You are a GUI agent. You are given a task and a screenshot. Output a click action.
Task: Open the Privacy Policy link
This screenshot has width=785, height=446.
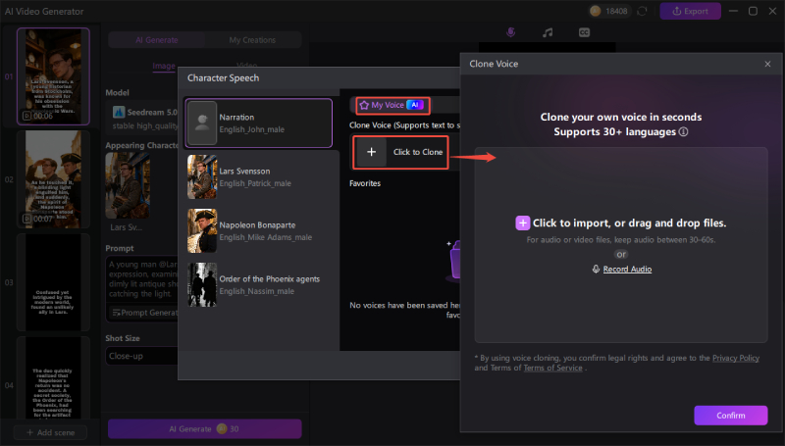coord(735,359)
